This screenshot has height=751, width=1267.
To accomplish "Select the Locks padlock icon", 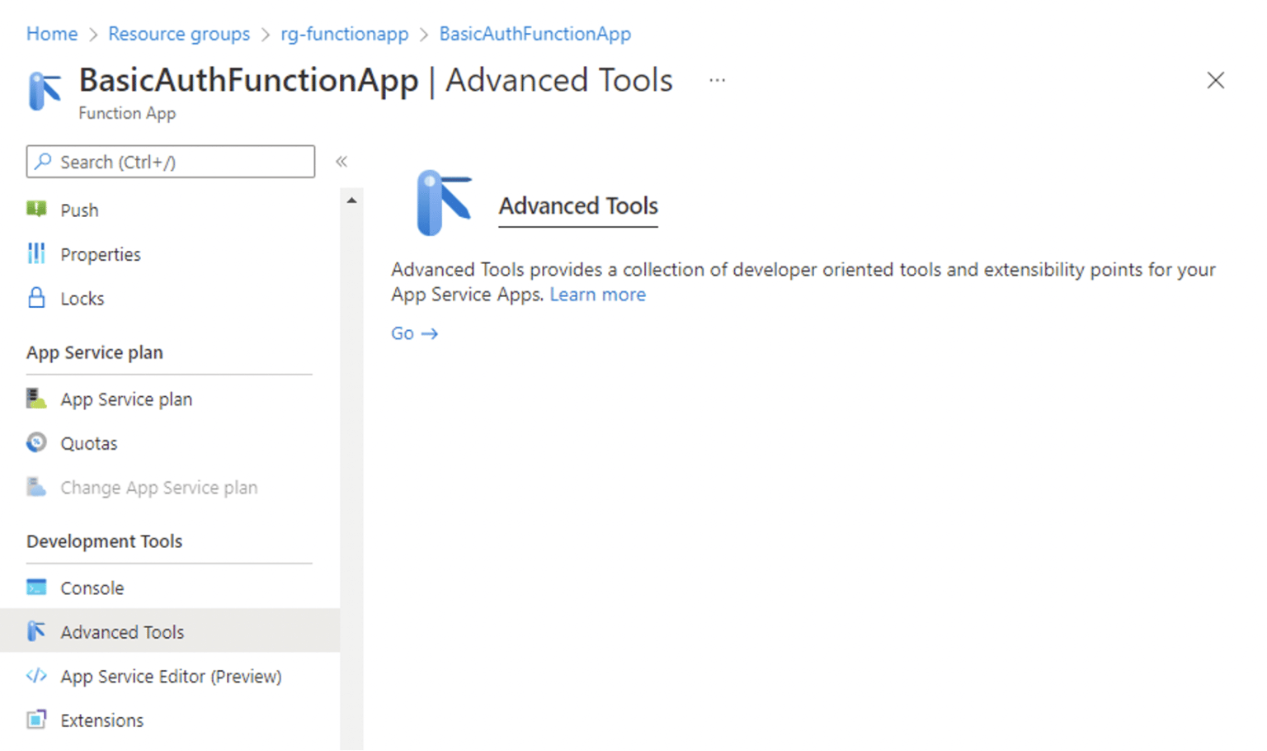I will point(36,298).
